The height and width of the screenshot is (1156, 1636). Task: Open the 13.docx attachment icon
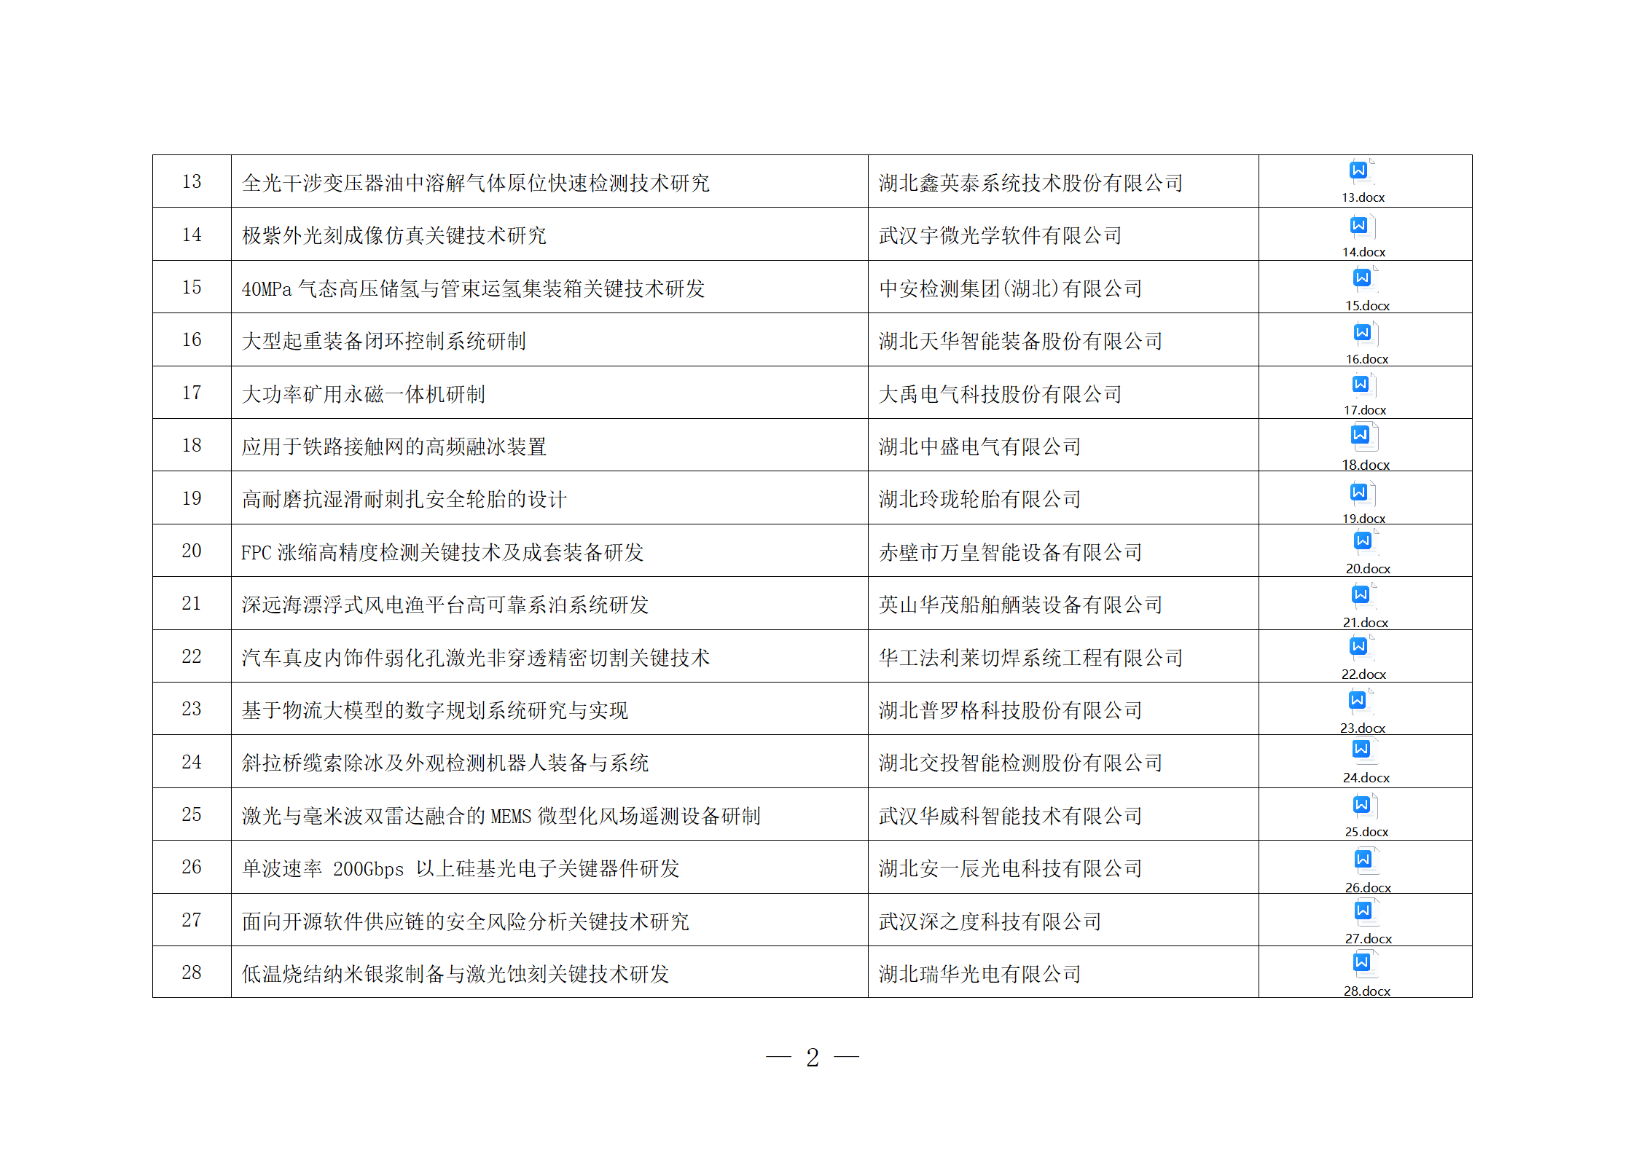[1361, 181]
